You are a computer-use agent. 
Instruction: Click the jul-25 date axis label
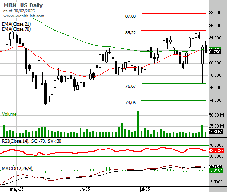[x=145, y=189]
